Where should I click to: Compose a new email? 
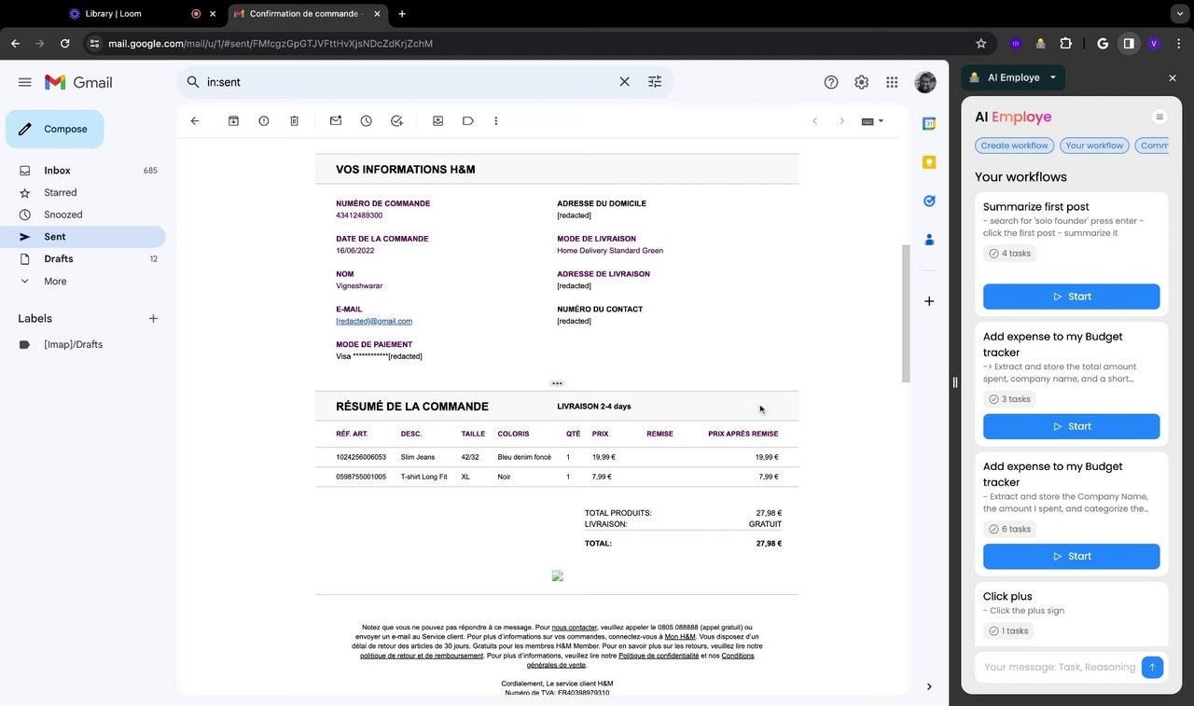54,129
